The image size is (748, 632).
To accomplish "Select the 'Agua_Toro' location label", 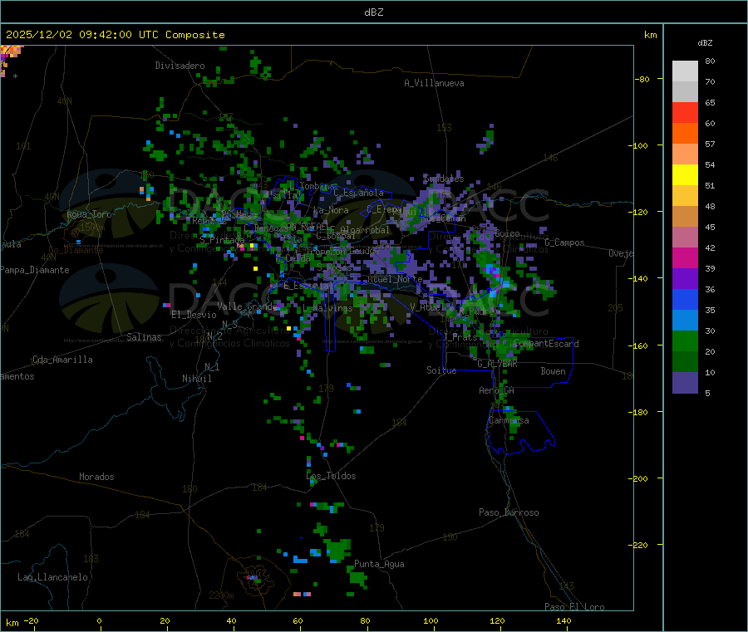I will [89, 214].
